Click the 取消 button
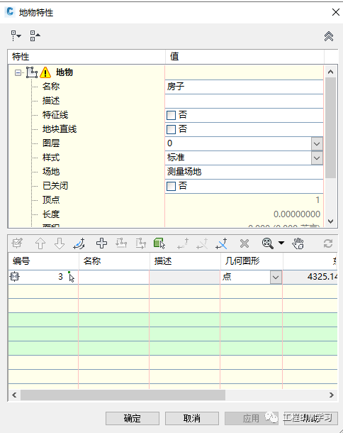 pyautogui.click(x=192, y=418)
